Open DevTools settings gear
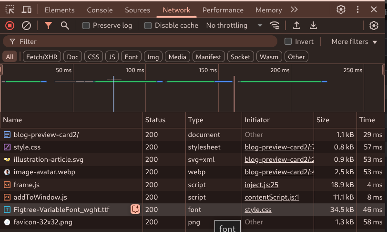Screen dimensions: 387x232 coord(341,10)
